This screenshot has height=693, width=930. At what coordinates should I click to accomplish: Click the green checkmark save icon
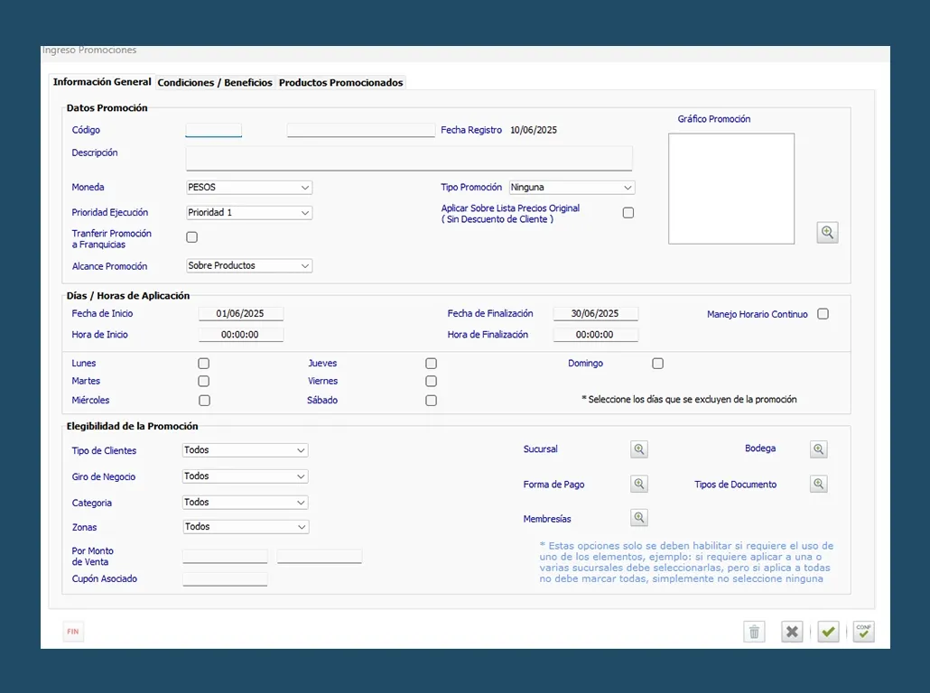828,632
